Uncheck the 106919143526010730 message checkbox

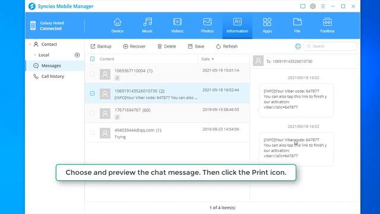click(x=93, y=93)
